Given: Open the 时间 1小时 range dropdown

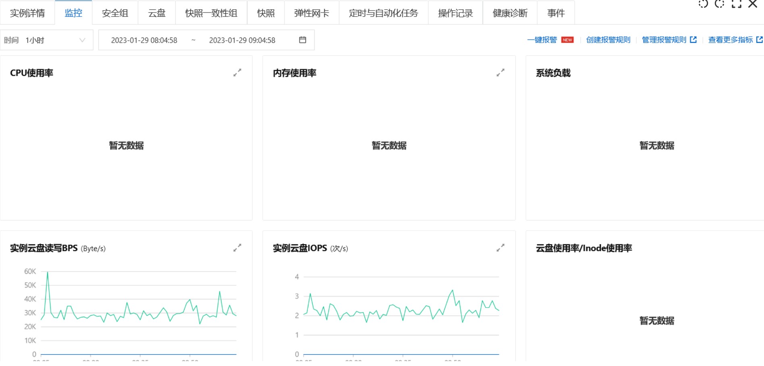Looking at the screenshot, I should pos(47,40).
